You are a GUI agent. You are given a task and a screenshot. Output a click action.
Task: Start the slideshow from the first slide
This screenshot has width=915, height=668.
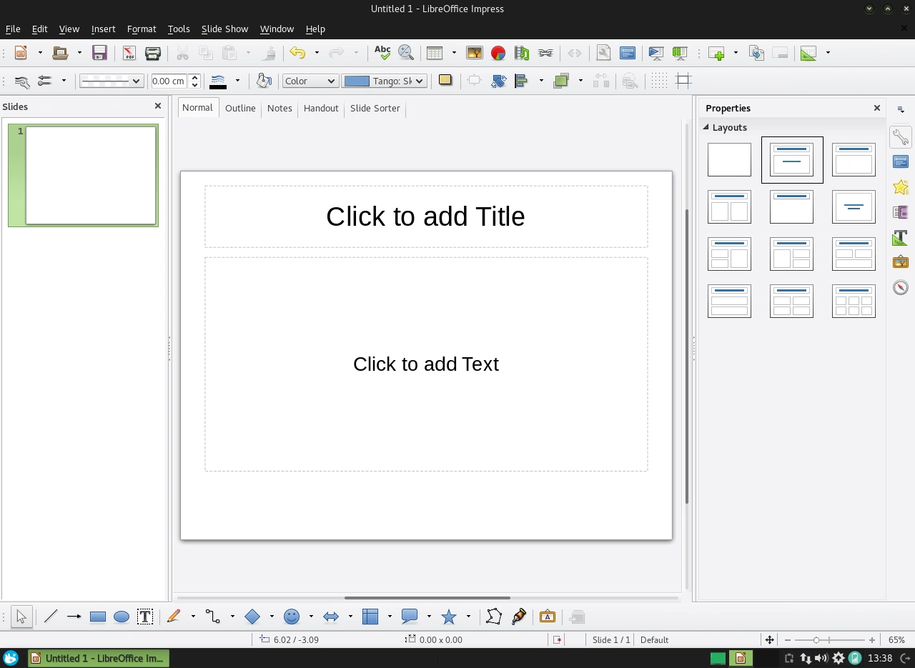pos(655,53)
